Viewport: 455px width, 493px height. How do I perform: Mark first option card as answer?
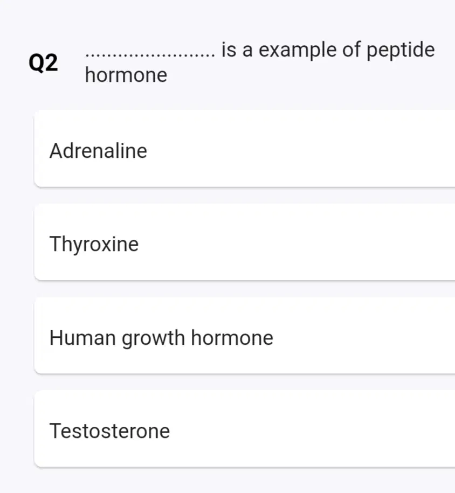(x=245, y=149)
